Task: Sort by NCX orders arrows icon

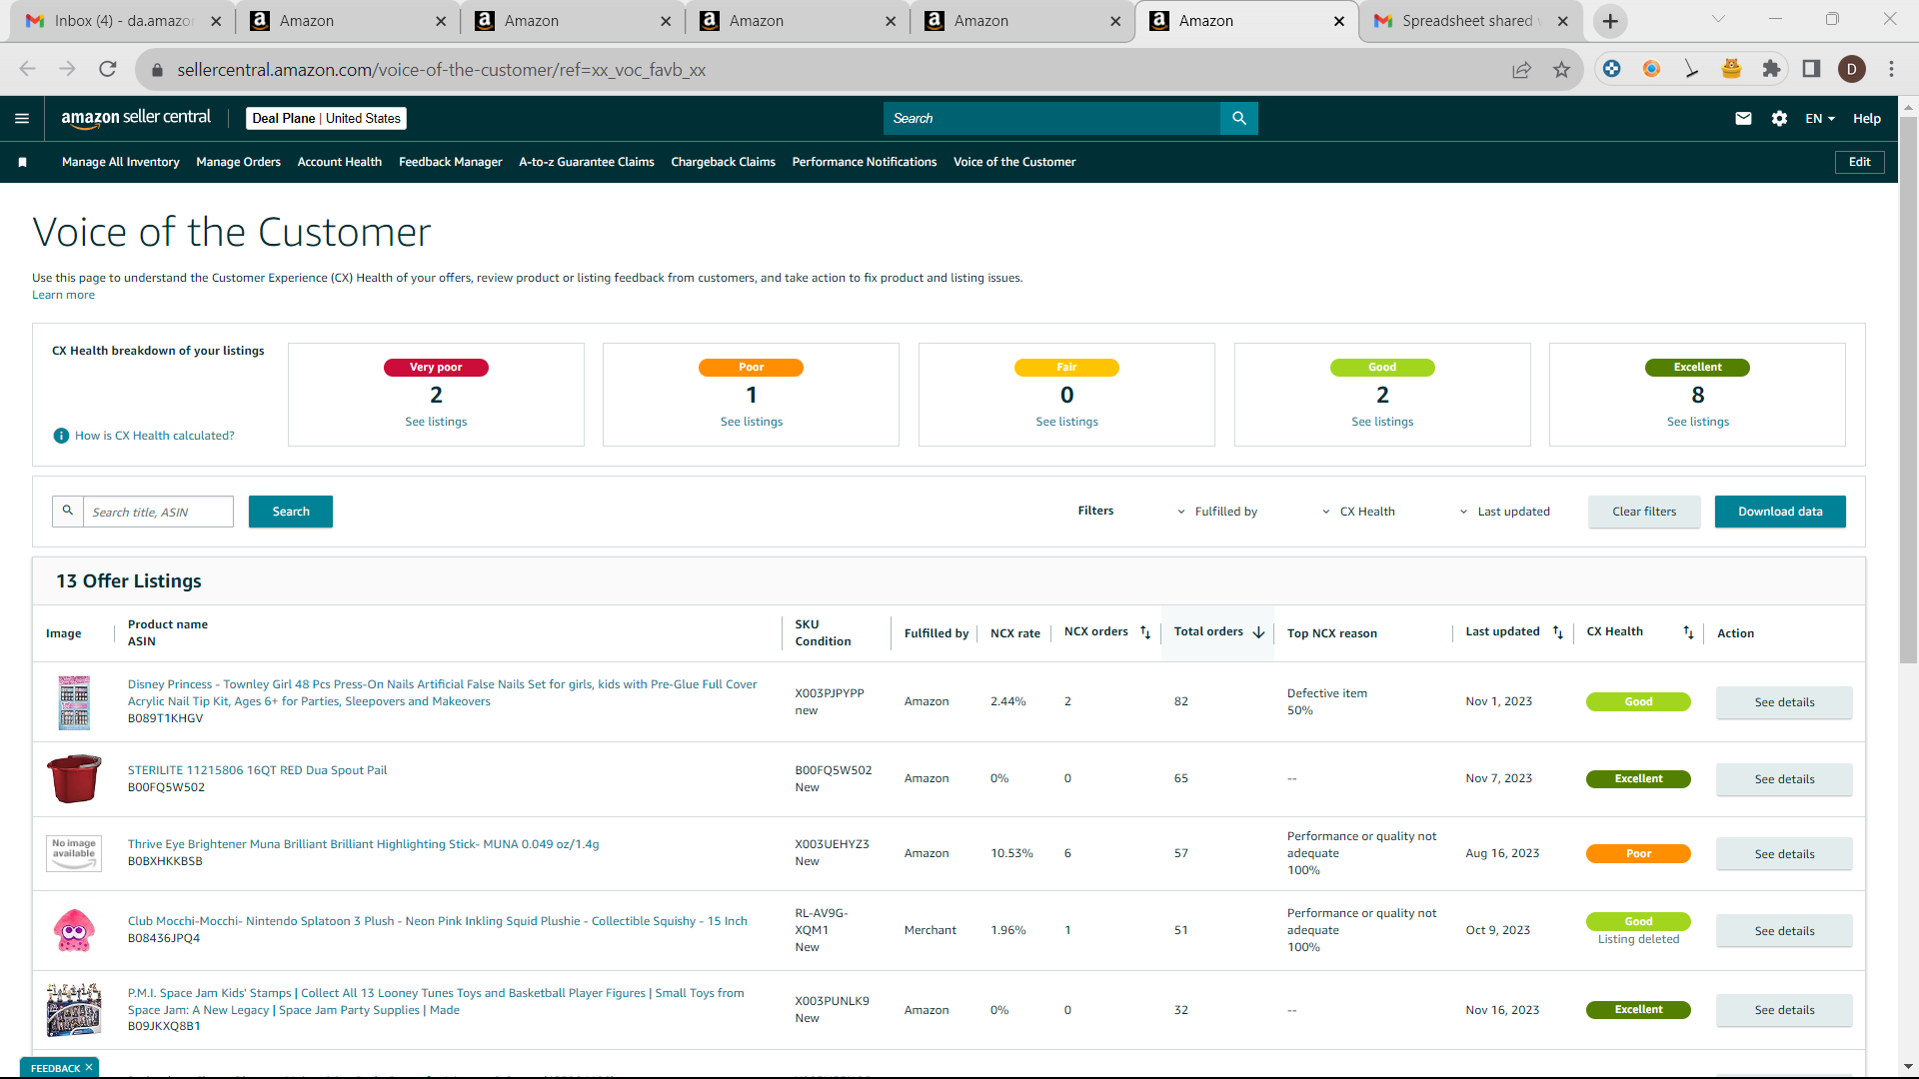Action: click(1145, 632)
